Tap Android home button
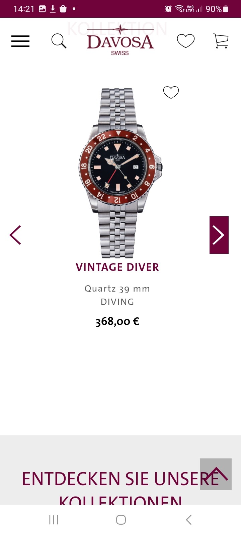Image resolution: width=241 pixels, height=535 pixels. 121,520
